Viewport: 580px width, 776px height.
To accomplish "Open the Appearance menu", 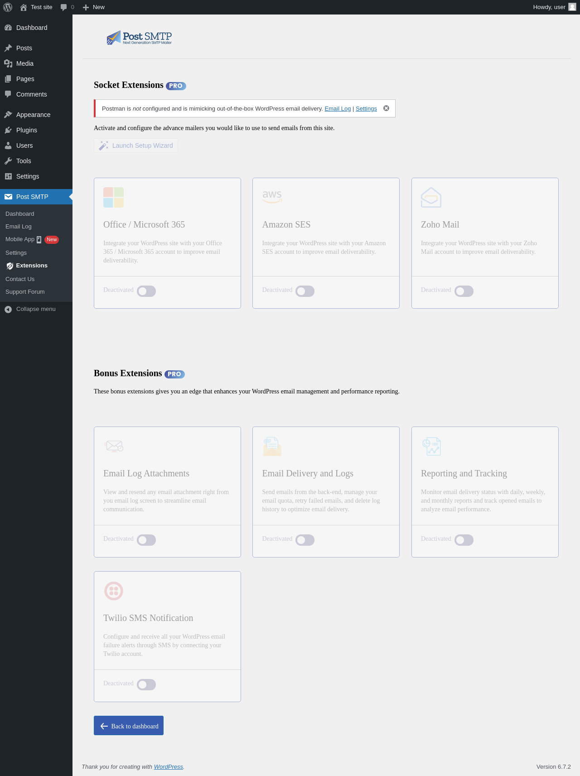I will 36,115.
